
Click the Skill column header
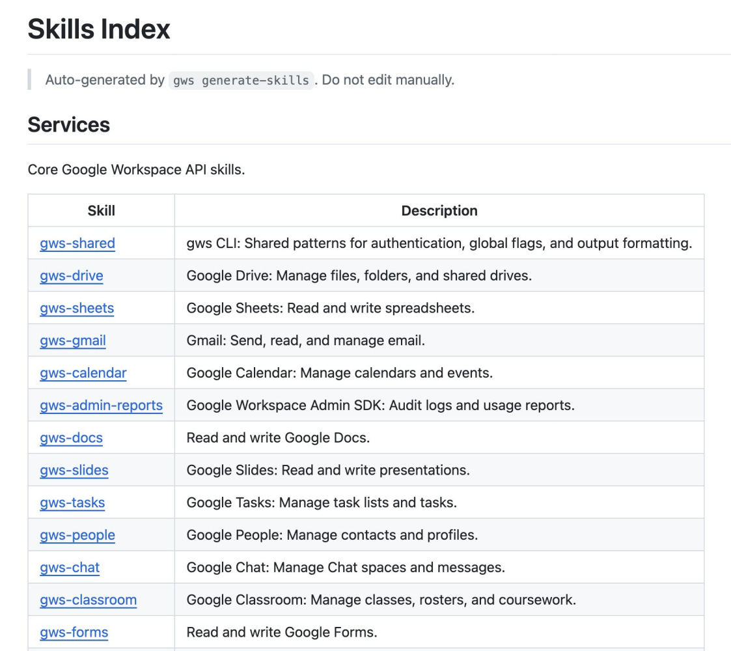(x=101, y=211)
